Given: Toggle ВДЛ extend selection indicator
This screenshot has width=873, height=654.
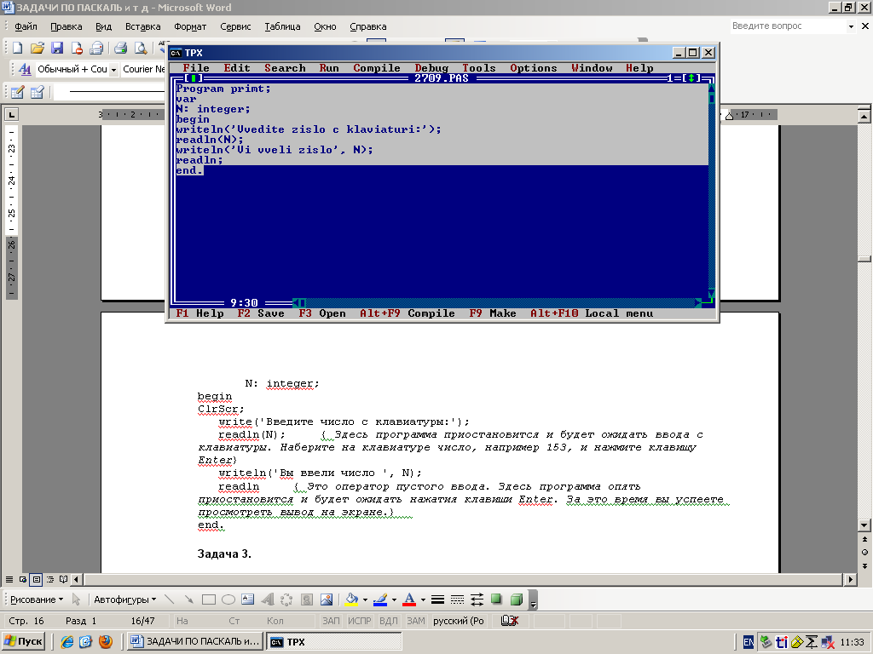Looking at the screenshot, I should coord(388,621).
